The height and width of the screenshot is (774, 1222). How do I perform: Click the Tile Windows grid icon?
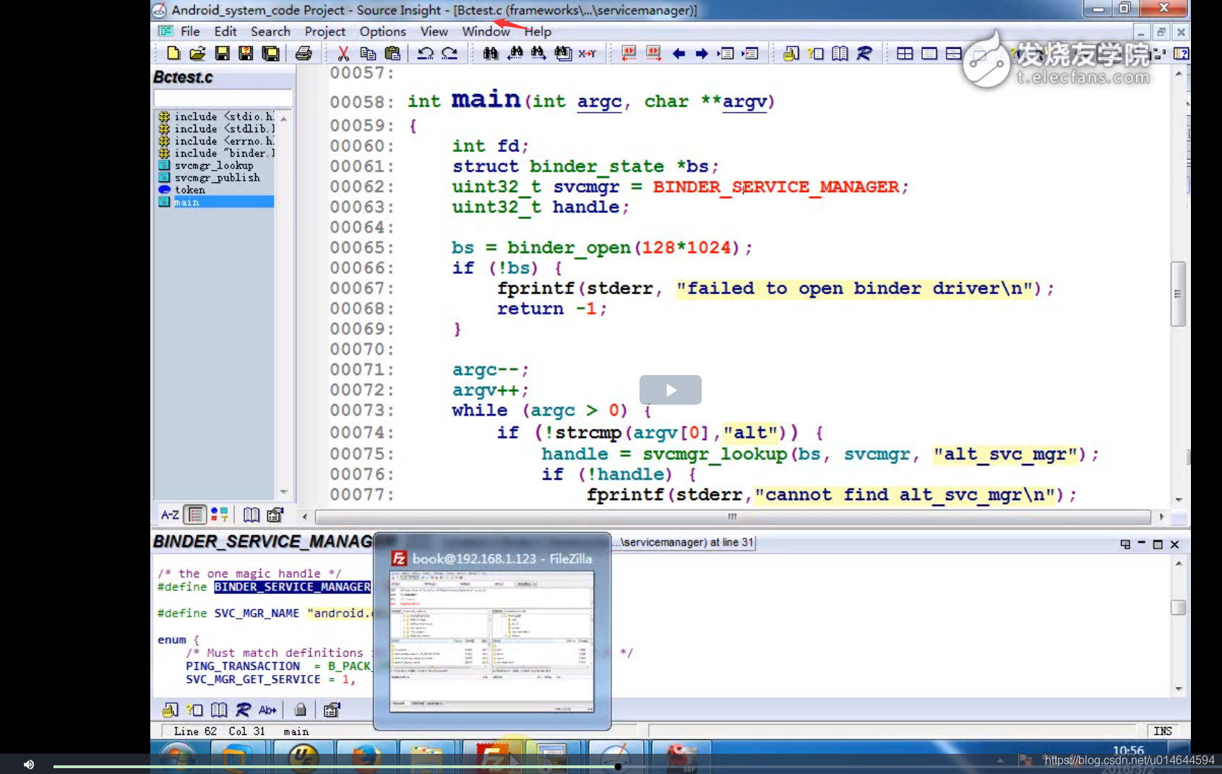pos(905,53)
